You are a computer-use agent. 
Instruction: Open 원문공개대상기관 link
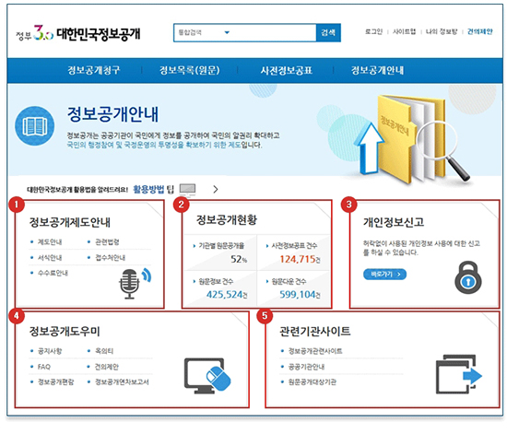pyautogui.click(x=312, y=382)
